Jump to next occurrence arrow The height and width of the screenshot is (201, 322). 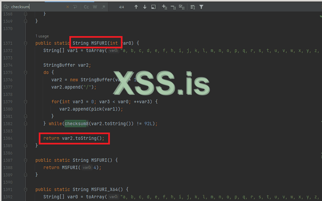click(145, 7)
